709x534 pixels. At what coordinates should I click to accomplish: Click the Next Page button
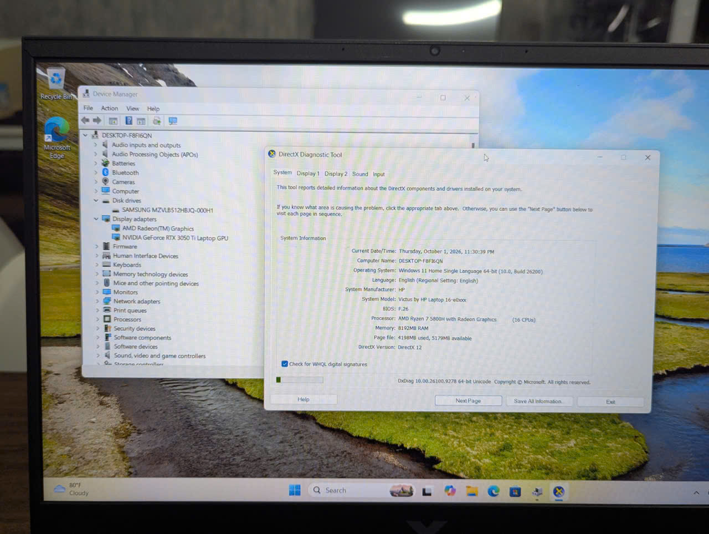click(468, 400)
